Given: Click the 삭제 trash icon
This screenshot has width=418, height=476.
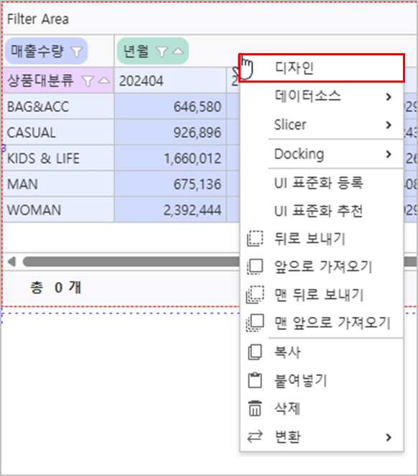Looking at the screenshot, I should pyautogui.click(x=255, y=408).
